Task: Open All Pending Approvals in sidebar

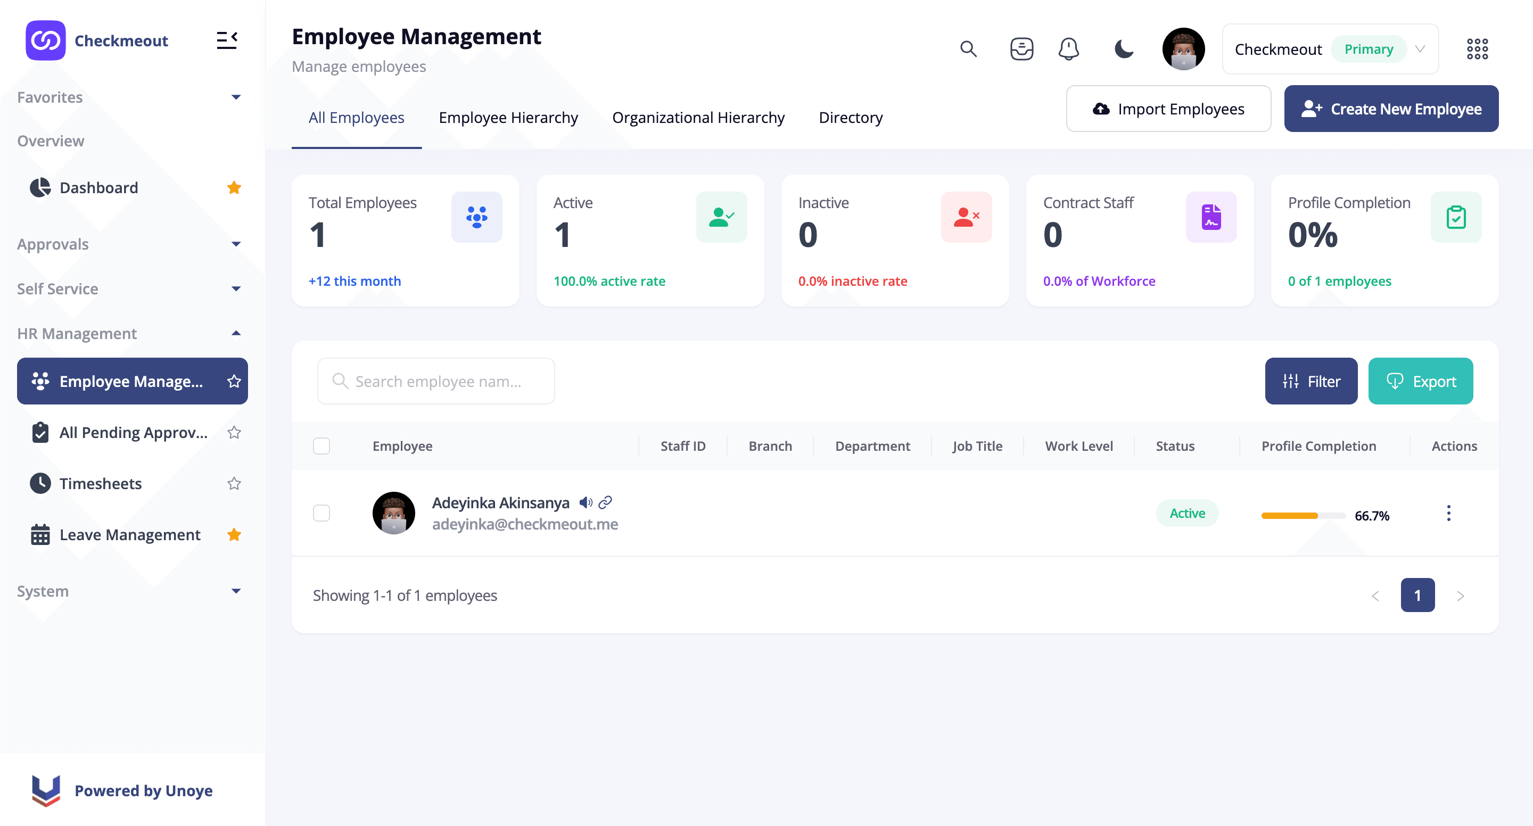Action: click(132, 433)
